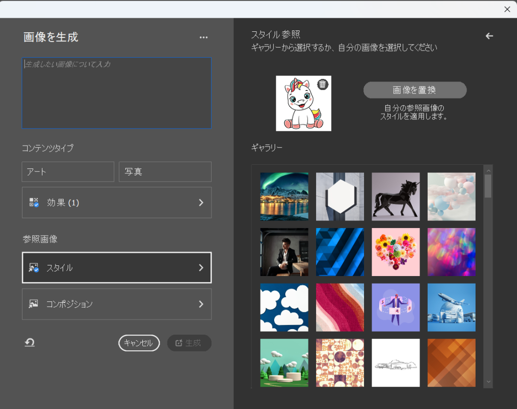
Task: Click the trash icon on the unicorn reference image
Action: [322, 84]
